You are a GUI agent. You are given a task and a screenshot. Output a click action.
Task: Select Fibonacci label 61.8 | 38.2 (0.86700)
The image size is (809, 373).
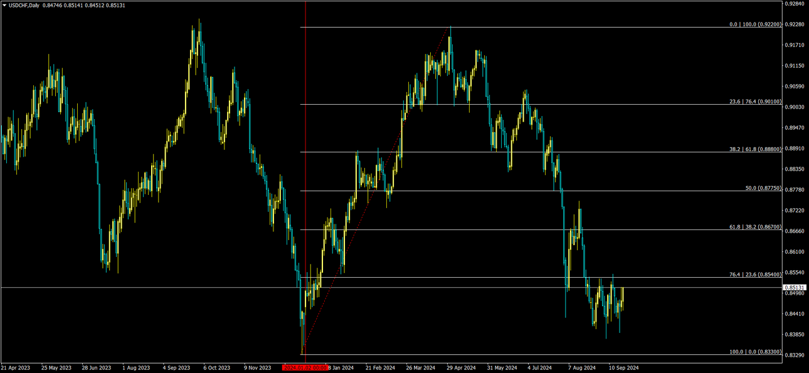(x=754, y=227)
